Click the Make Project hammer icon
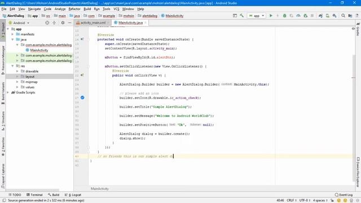The height and width of the screenshot is (203, 361). 241,16
